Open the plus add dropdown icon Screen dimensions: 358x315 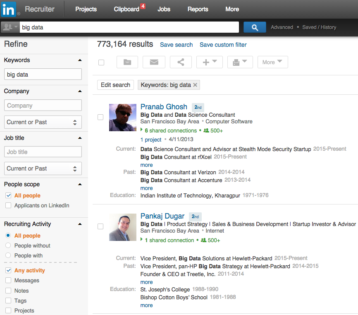click(x=209, y=62)
